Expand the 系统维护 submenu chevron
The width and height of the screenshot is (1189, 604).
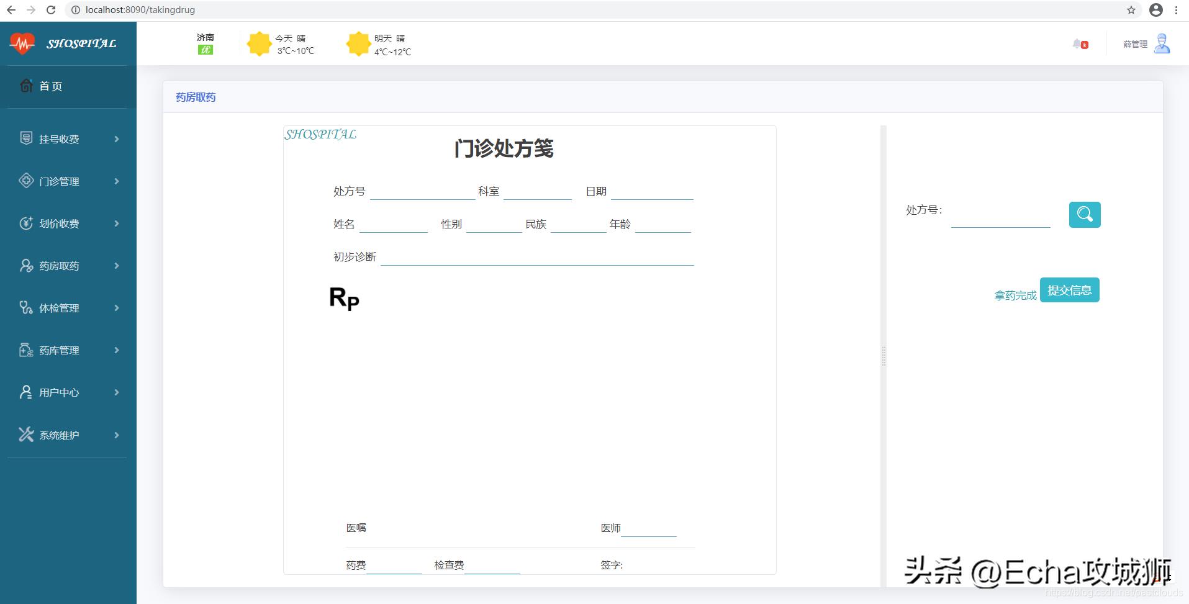click(x=116, y=435)
